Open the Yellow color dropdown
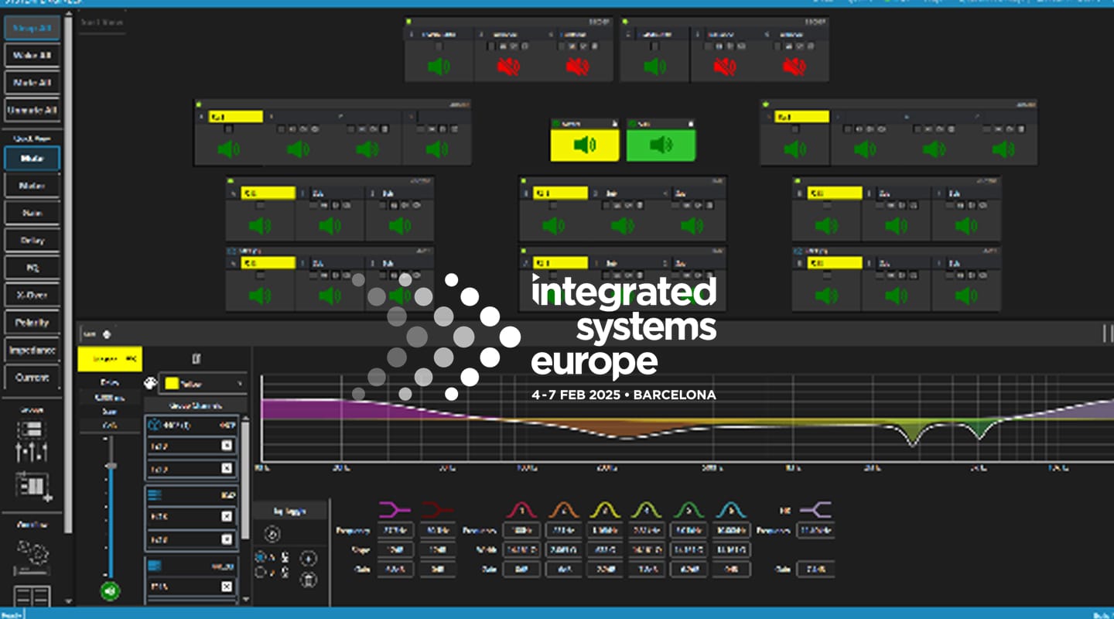The image size is (1114, 619). tap(203, 383)
